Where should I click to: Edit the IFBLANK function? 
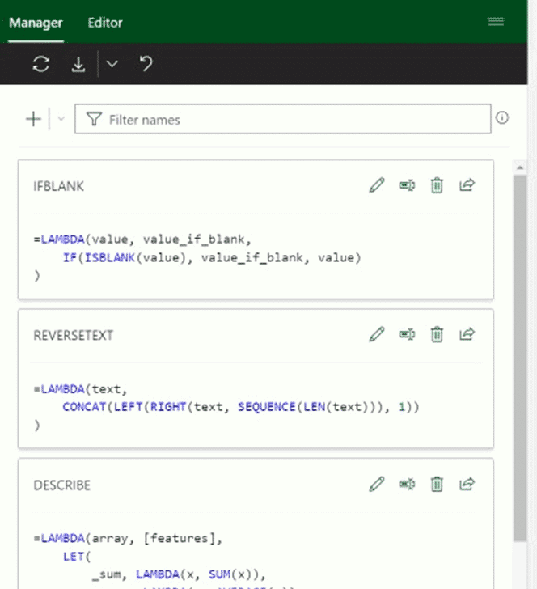pos(376,185)
